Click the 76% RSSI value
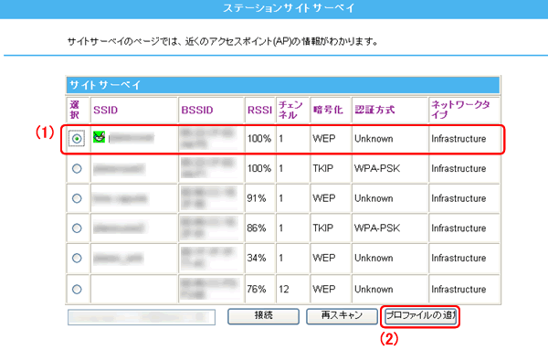The height and width of the screenshot is (350, 548). pos(257,289)
